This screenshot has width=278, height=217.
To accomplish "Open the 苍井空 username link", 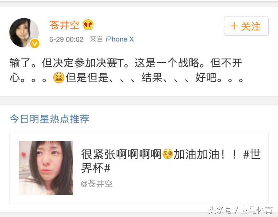I will (64, 25).
